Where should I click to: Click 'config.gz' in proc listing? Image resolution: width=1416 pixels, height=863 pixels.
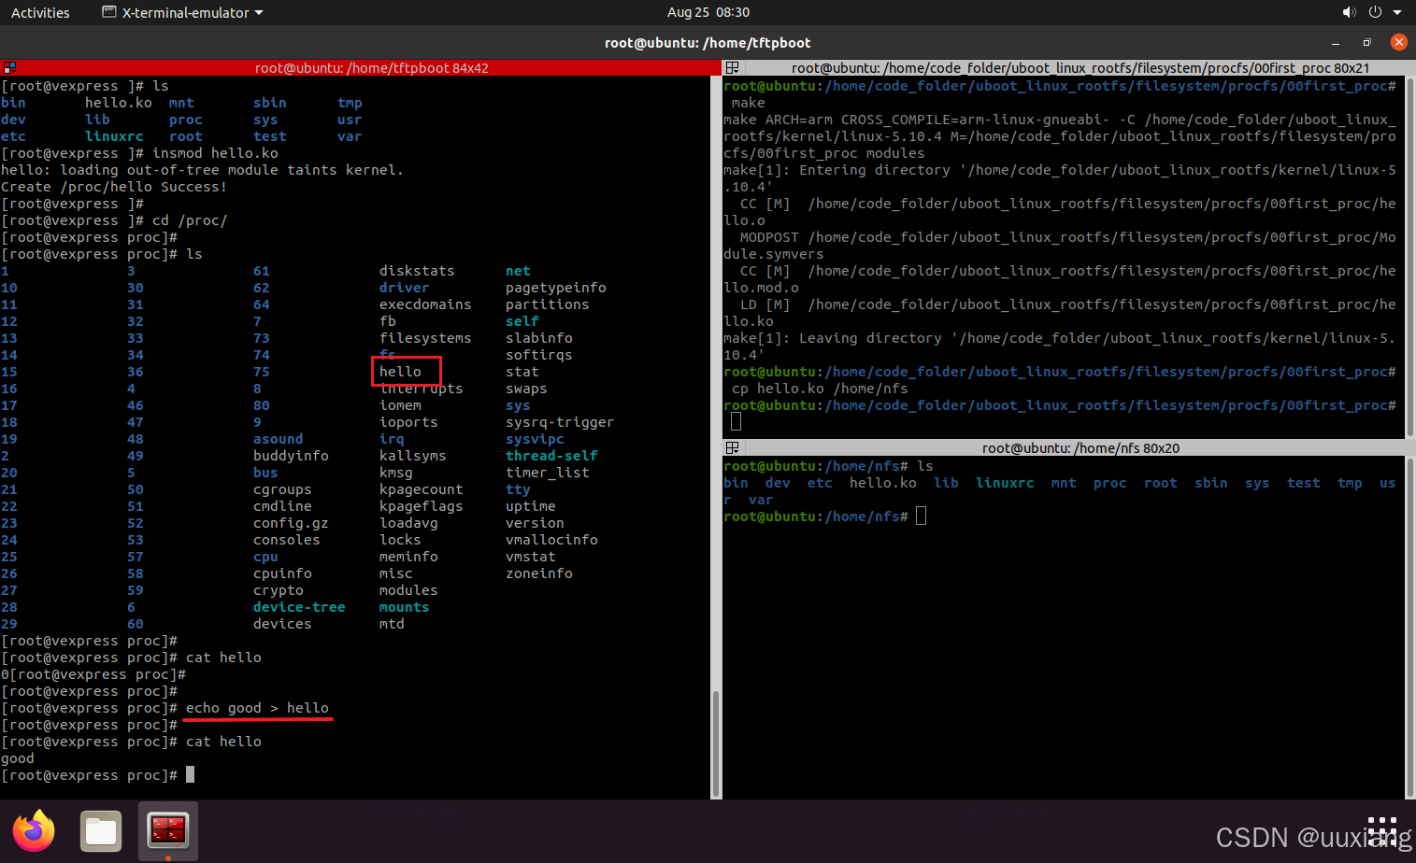291,522
